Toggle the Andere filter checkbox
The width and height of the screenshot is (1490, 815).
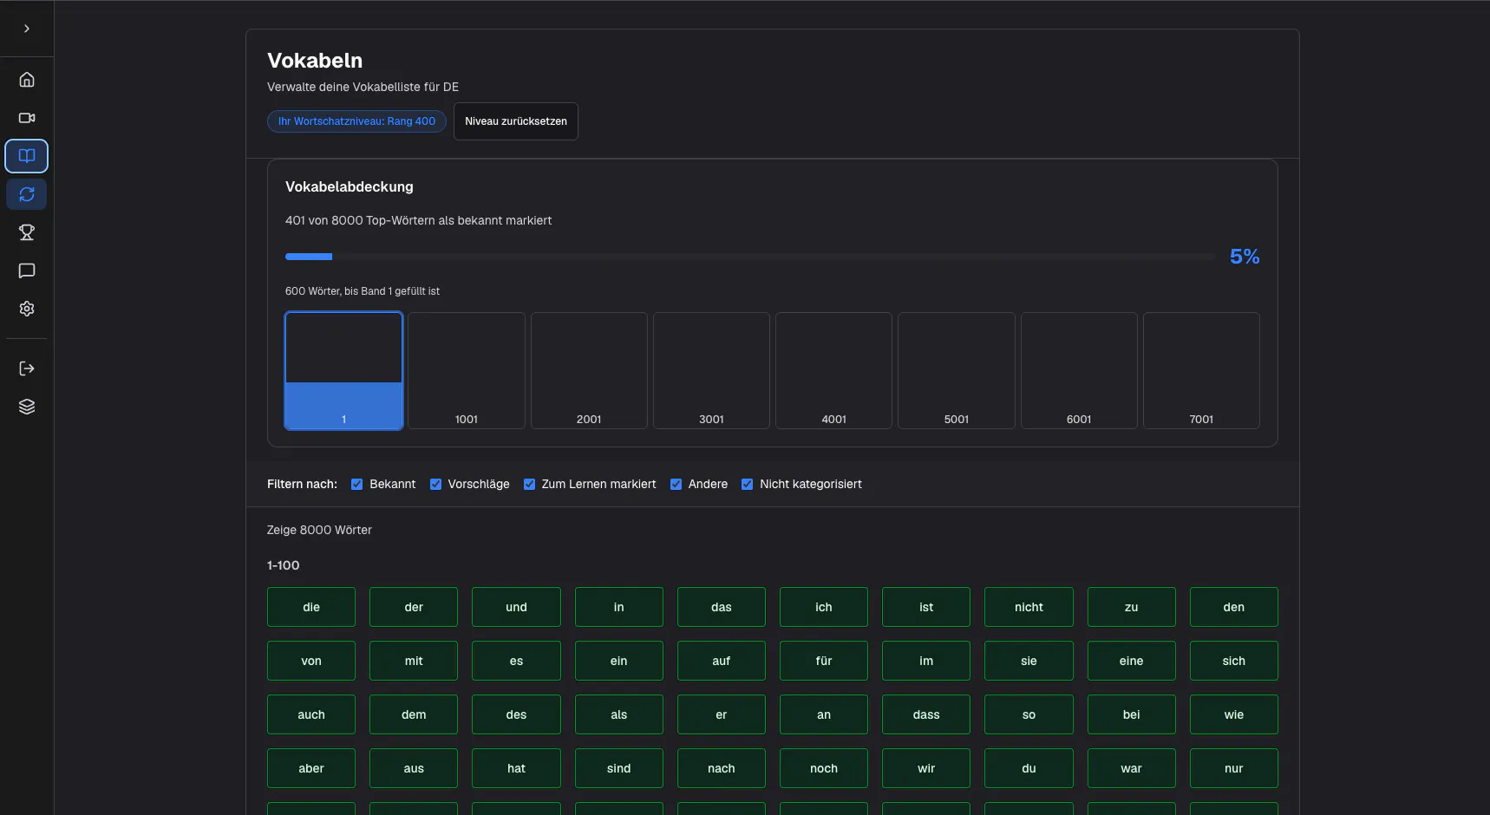676,485
